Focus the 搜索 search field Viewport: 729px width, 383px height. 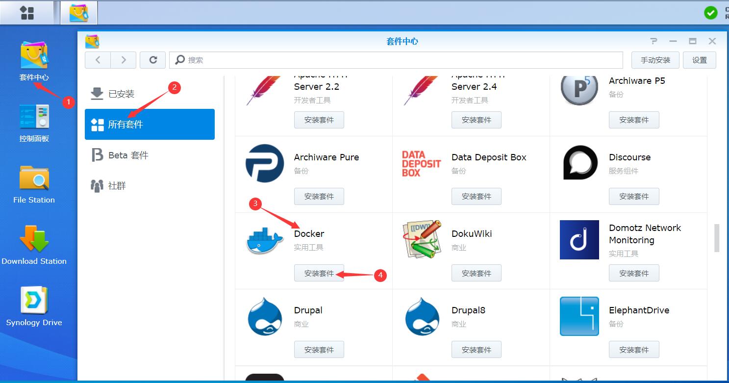pyautogui.click(x=396, y=60)
